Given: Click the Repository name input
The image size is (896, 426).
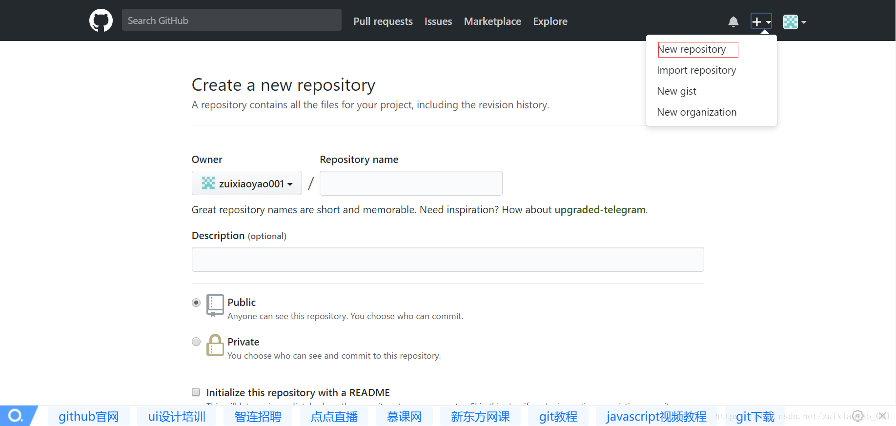Looking at the screenshot, I should click(411, 183).
